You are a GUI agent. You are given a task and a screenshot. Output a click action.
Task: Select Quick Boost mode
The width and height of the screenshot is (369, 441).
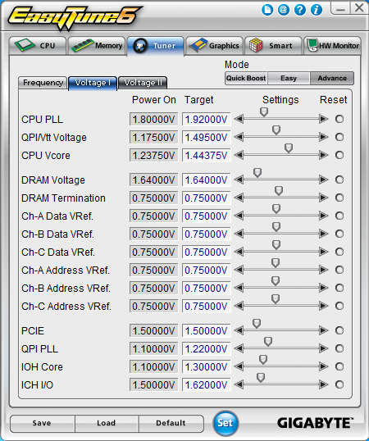tap(246, 78)
